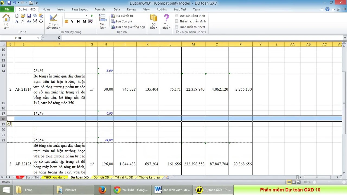
Task: Click the Trợ giúp question mark icon
Action: 166,18
